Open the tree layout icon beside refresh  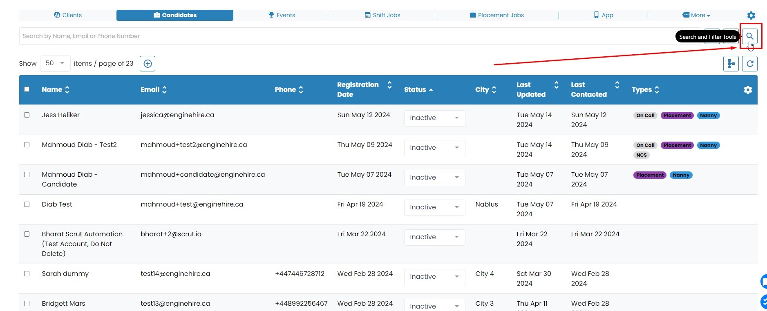click(x=731, y=64)
